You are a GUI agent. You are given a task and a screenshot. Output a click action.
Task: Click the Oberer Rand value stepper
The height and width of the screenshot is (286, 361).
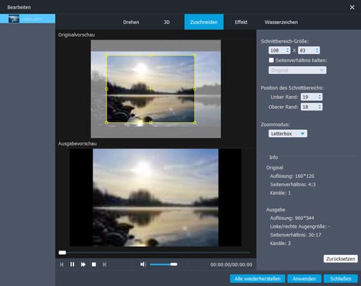[x=320, y=106]
